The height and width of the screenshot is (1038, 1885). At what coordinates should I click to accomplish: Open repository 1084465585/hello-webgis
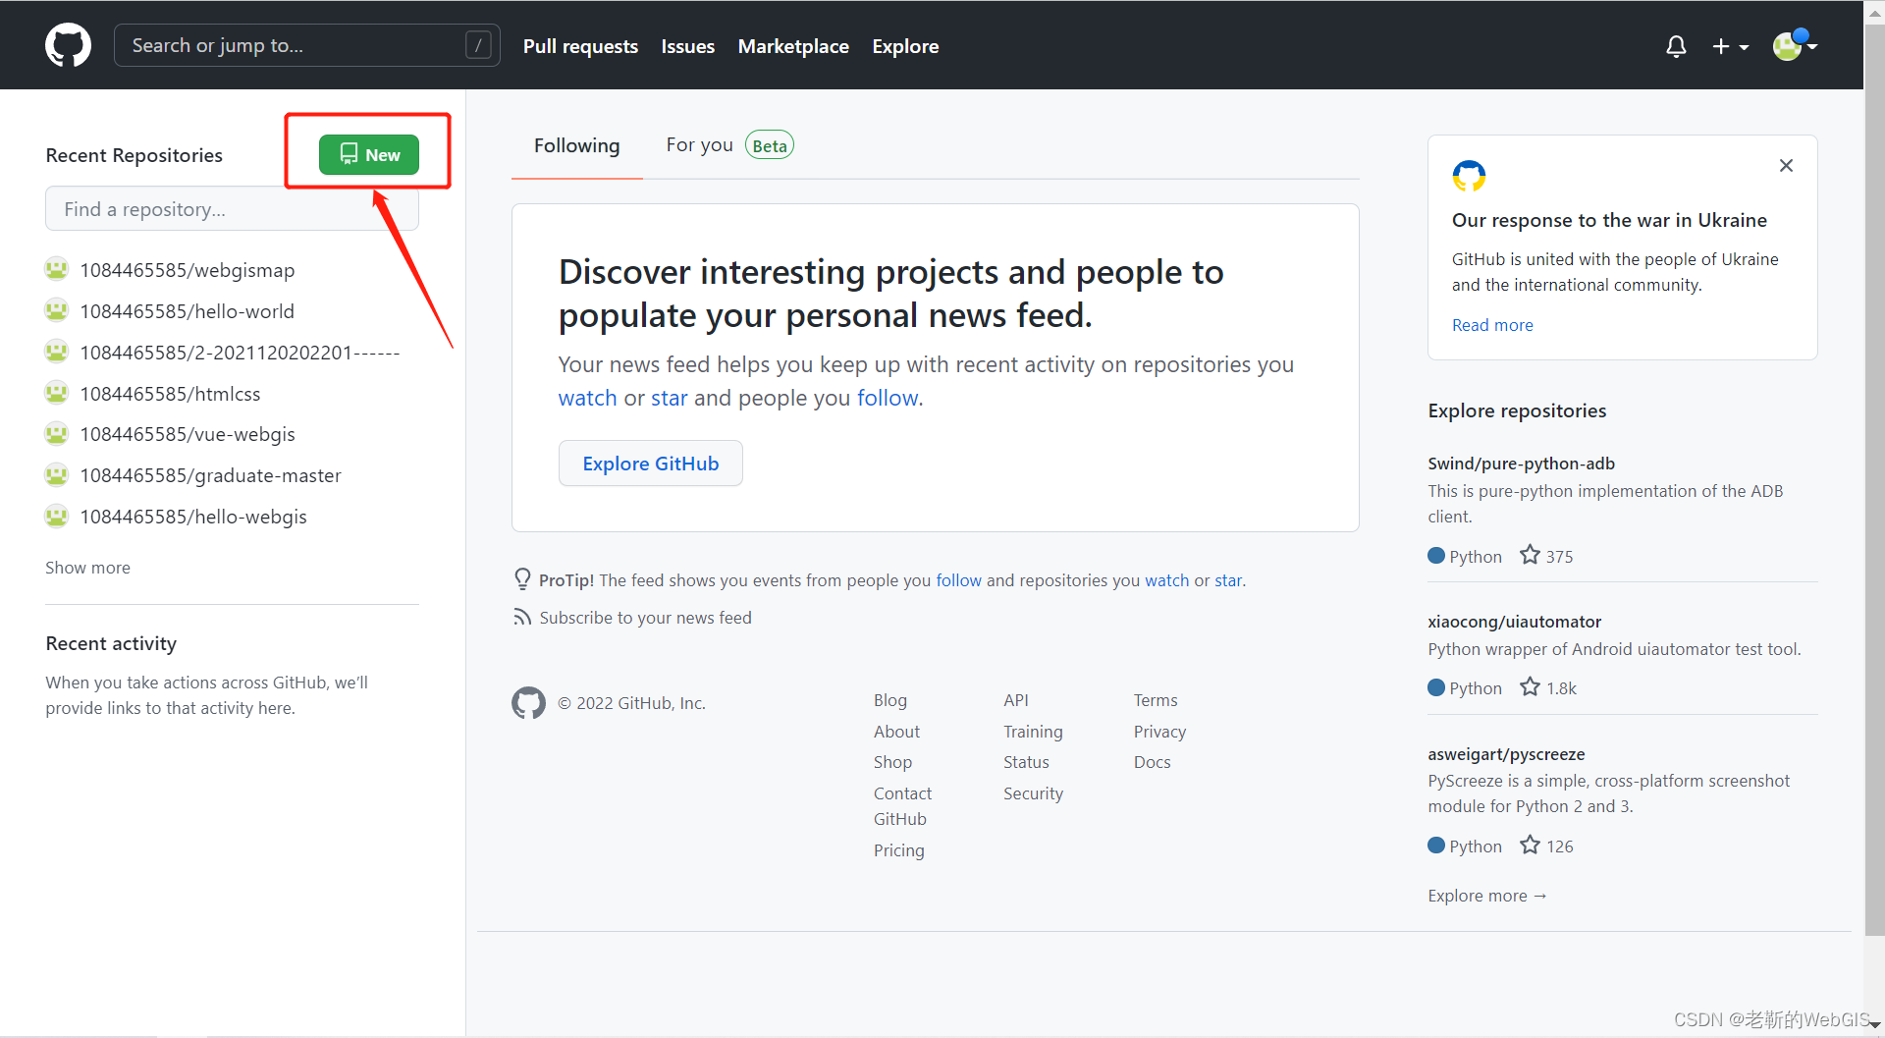(193, 517)
